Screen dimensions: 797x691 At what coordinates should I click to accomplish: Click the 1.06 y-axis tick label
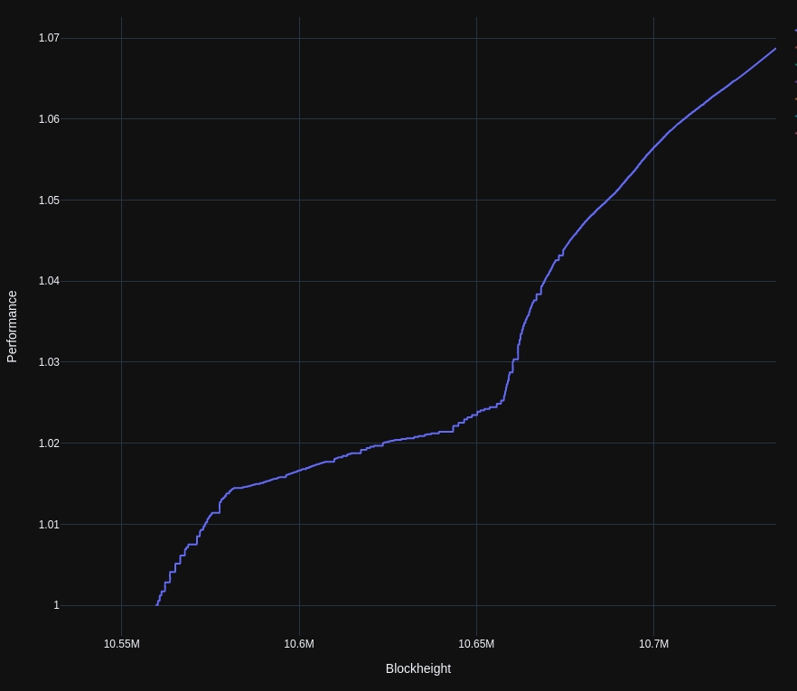point(49,119)
